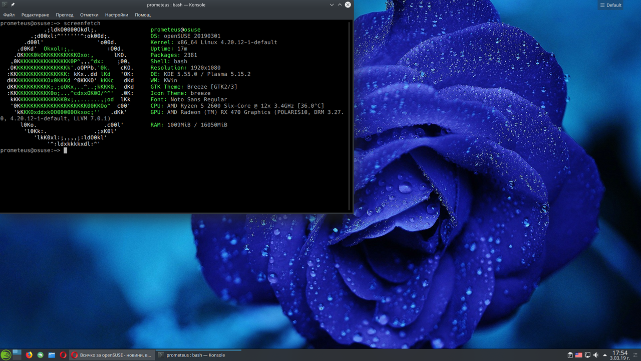Select the Konsole taskbar entry

(x=198, y=355)
